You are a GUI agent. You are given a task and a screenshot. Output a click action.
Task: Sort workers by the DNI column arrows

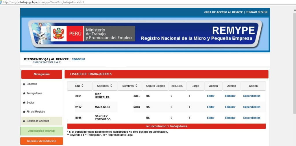(82, 86)
